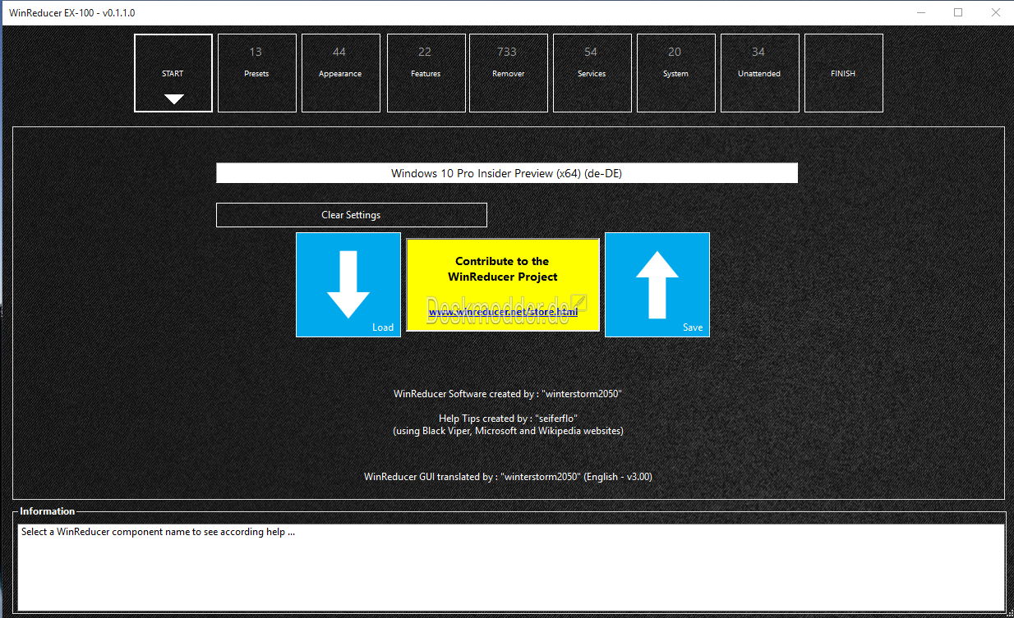This screenshot has width=1014, height=618.
Task: Click the Information panel heading
Action: [48, 511]
